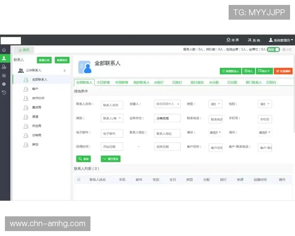Click the 系统 system icon in top bar

[250, 40]
